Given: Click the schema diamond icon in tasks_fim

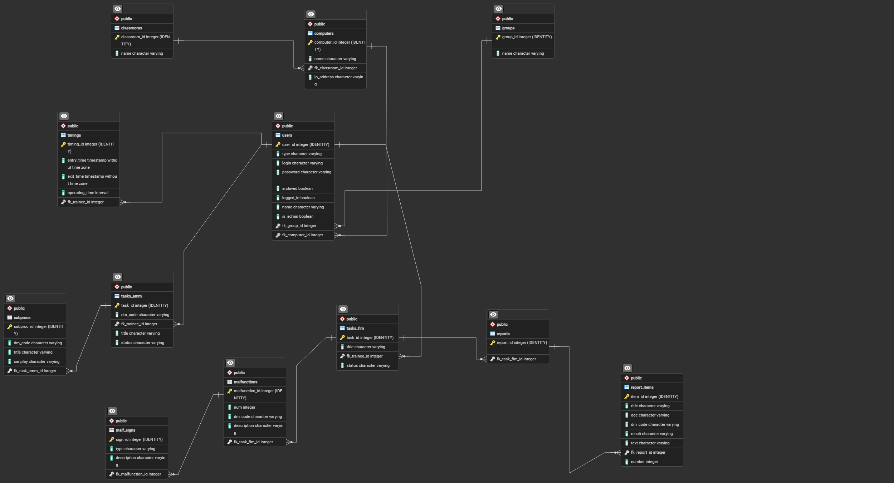Looking at the screenshot, I should [342, 319].
